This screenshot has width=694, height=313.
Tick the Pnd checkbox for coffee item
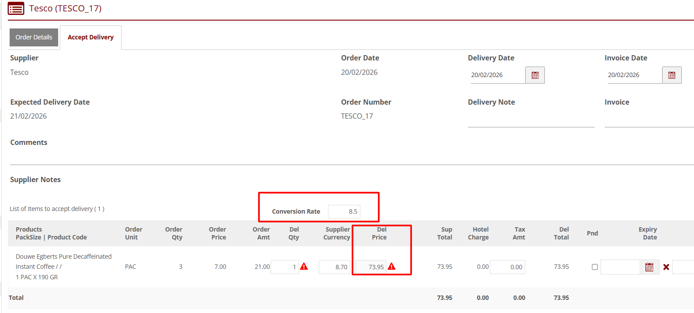point(595,267)
